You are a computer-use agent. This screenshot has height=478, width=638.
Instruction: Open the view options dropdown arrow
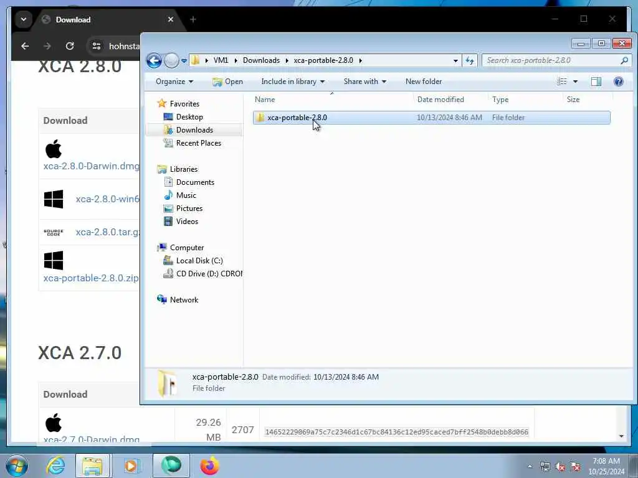[x=575, y=82]
